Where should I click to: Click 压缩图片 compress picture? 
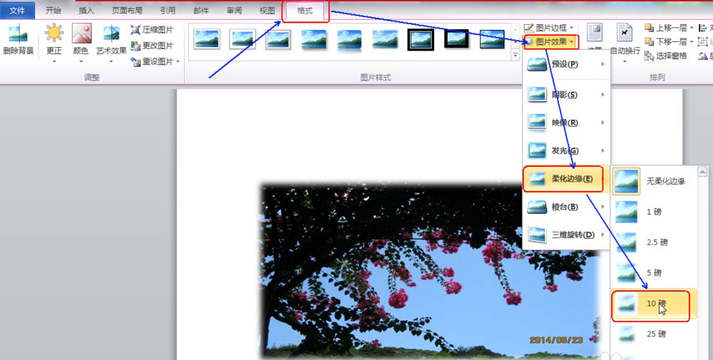click(x=152, y=30)
